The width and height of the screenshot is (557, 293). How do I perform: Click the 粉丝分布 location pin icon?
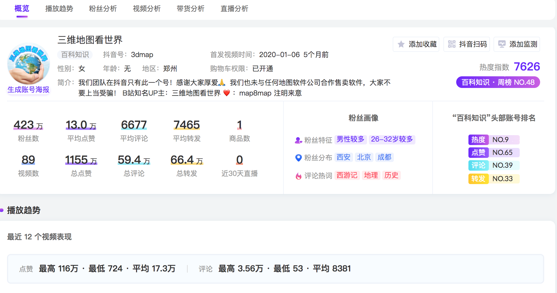click(298, 158)
